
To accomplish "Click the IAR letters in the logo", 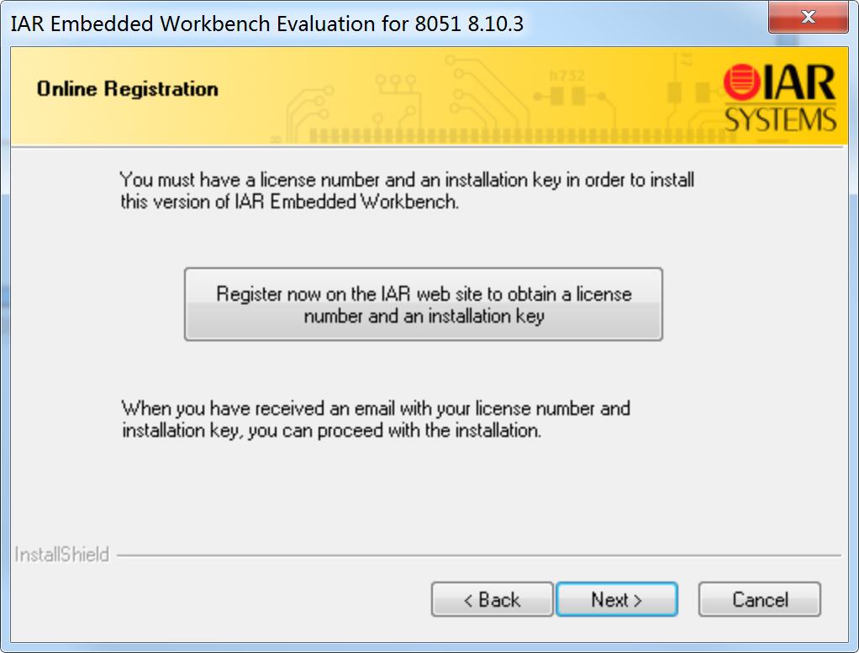I will pos(799,84).
